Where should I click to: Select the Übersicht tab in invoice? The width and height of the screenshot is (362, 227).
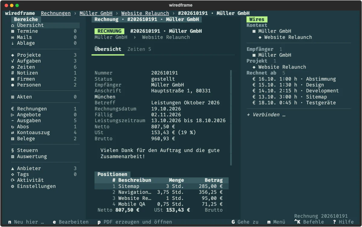click(x=108, y=49)
